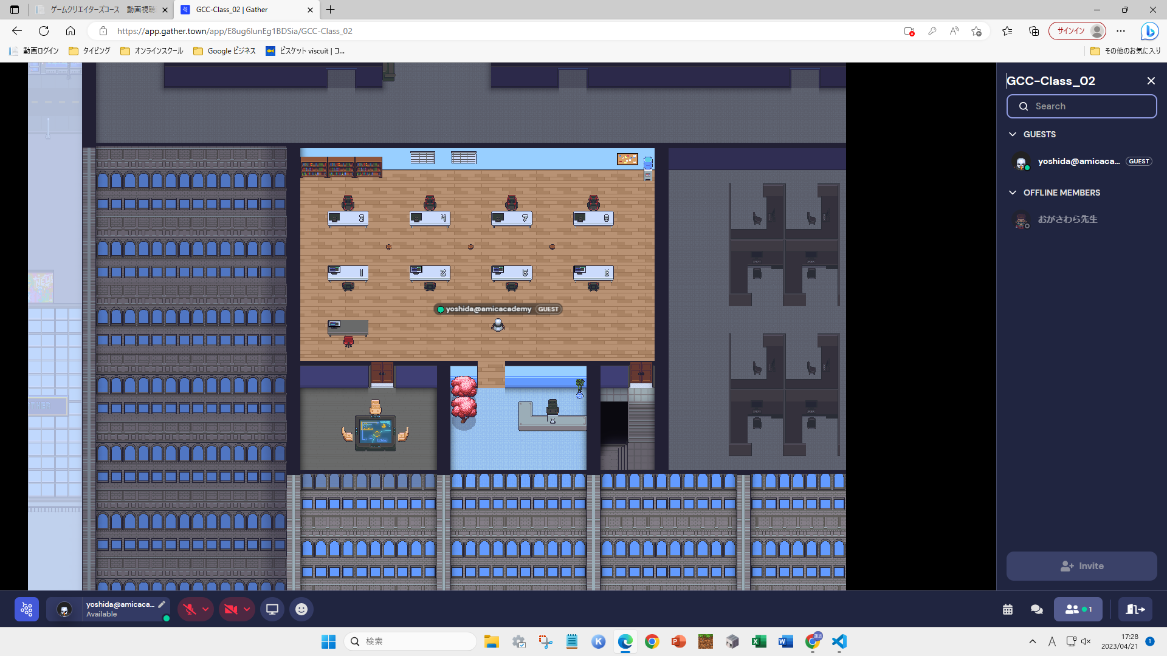The image size is (1167, 656).
Task: Open microphone options dropdown arrow
Action: [x=206, y=609]
